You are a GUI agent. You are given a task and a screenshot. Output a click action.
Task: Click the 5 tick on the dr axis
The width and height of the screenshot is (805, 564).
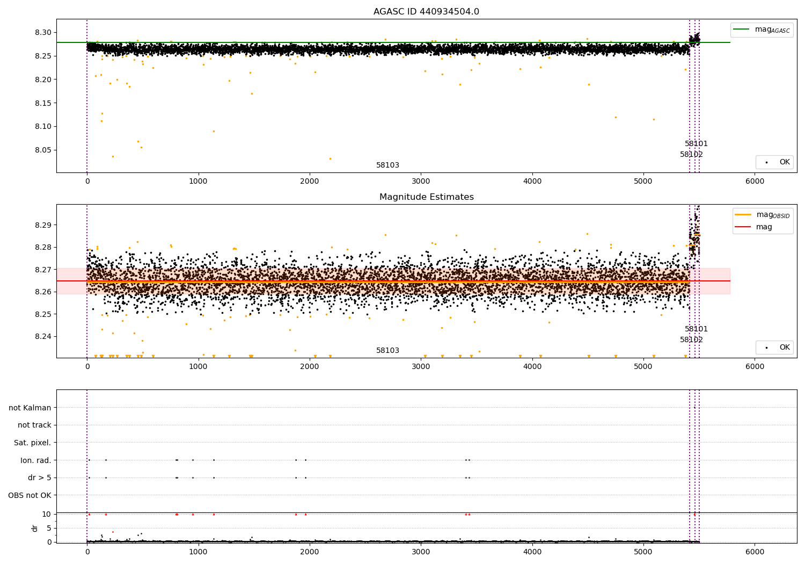49,528
